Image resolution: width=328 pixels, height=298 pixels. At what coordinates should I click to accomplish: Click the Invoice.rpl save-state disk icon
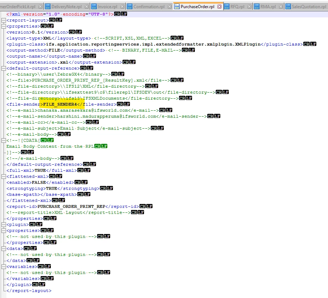point(94,7)
